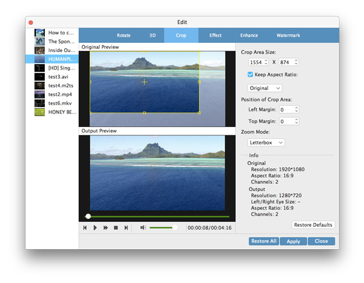Jump to previous frame button
This screenshot has height=283, width=364.
tap(85, 228)
